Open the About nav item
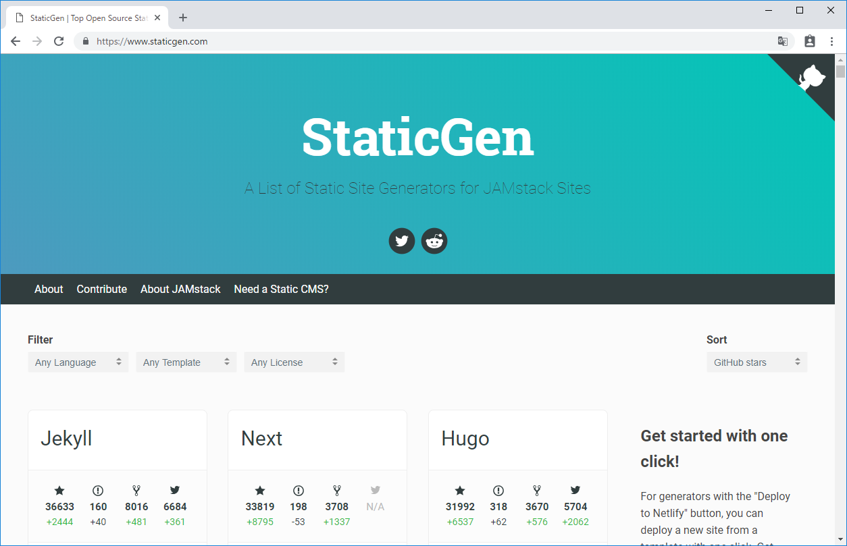Screen dimensions: 847x546 [x=49, y=289]
